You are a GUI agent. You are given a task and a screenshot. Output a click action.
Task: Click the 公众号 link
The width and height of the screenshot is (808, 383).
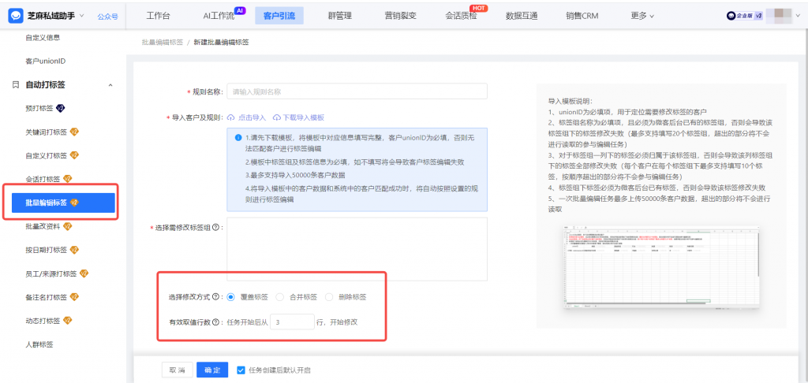107,17
